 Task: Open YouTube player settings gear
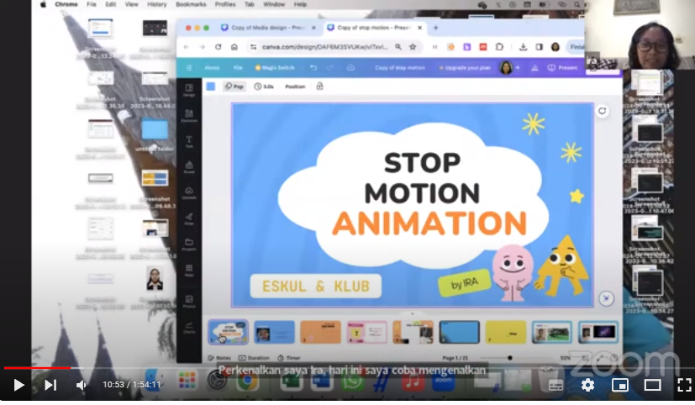click(587, 385)
